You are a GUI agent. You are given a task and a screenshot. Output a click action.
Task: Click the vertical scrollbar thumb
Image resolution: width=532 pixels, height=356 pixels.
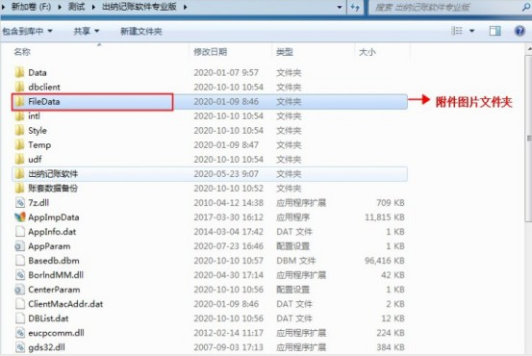pos(528,139)
